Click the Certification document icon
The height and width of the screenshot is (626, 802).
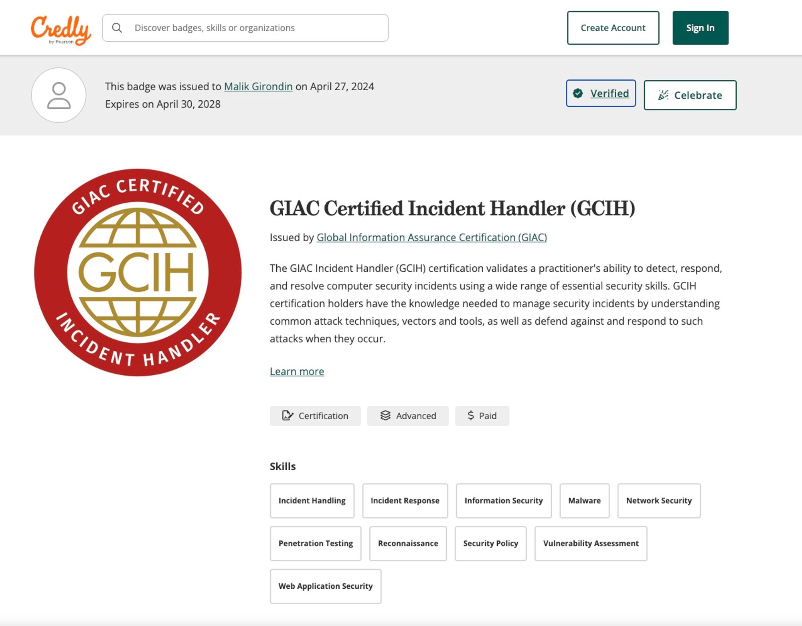(288, 415)
